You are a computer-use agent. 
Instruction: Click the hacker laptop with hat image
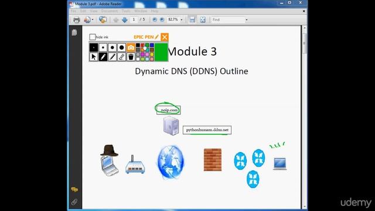pyautogui.click(x=110, y=160)
